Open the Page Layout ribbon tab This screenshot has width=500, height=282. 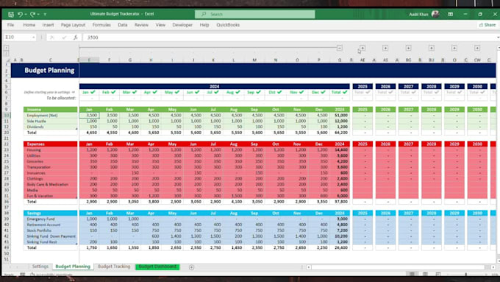click(73, 25)
